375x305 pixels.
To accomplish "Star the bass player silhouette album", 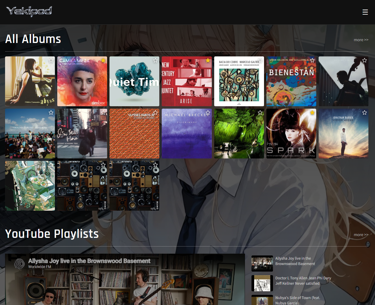I will [365, 61].
